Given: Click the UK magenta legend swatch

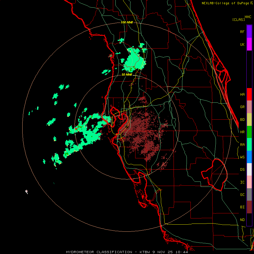Looking at the screenshot, I should 249,44.
